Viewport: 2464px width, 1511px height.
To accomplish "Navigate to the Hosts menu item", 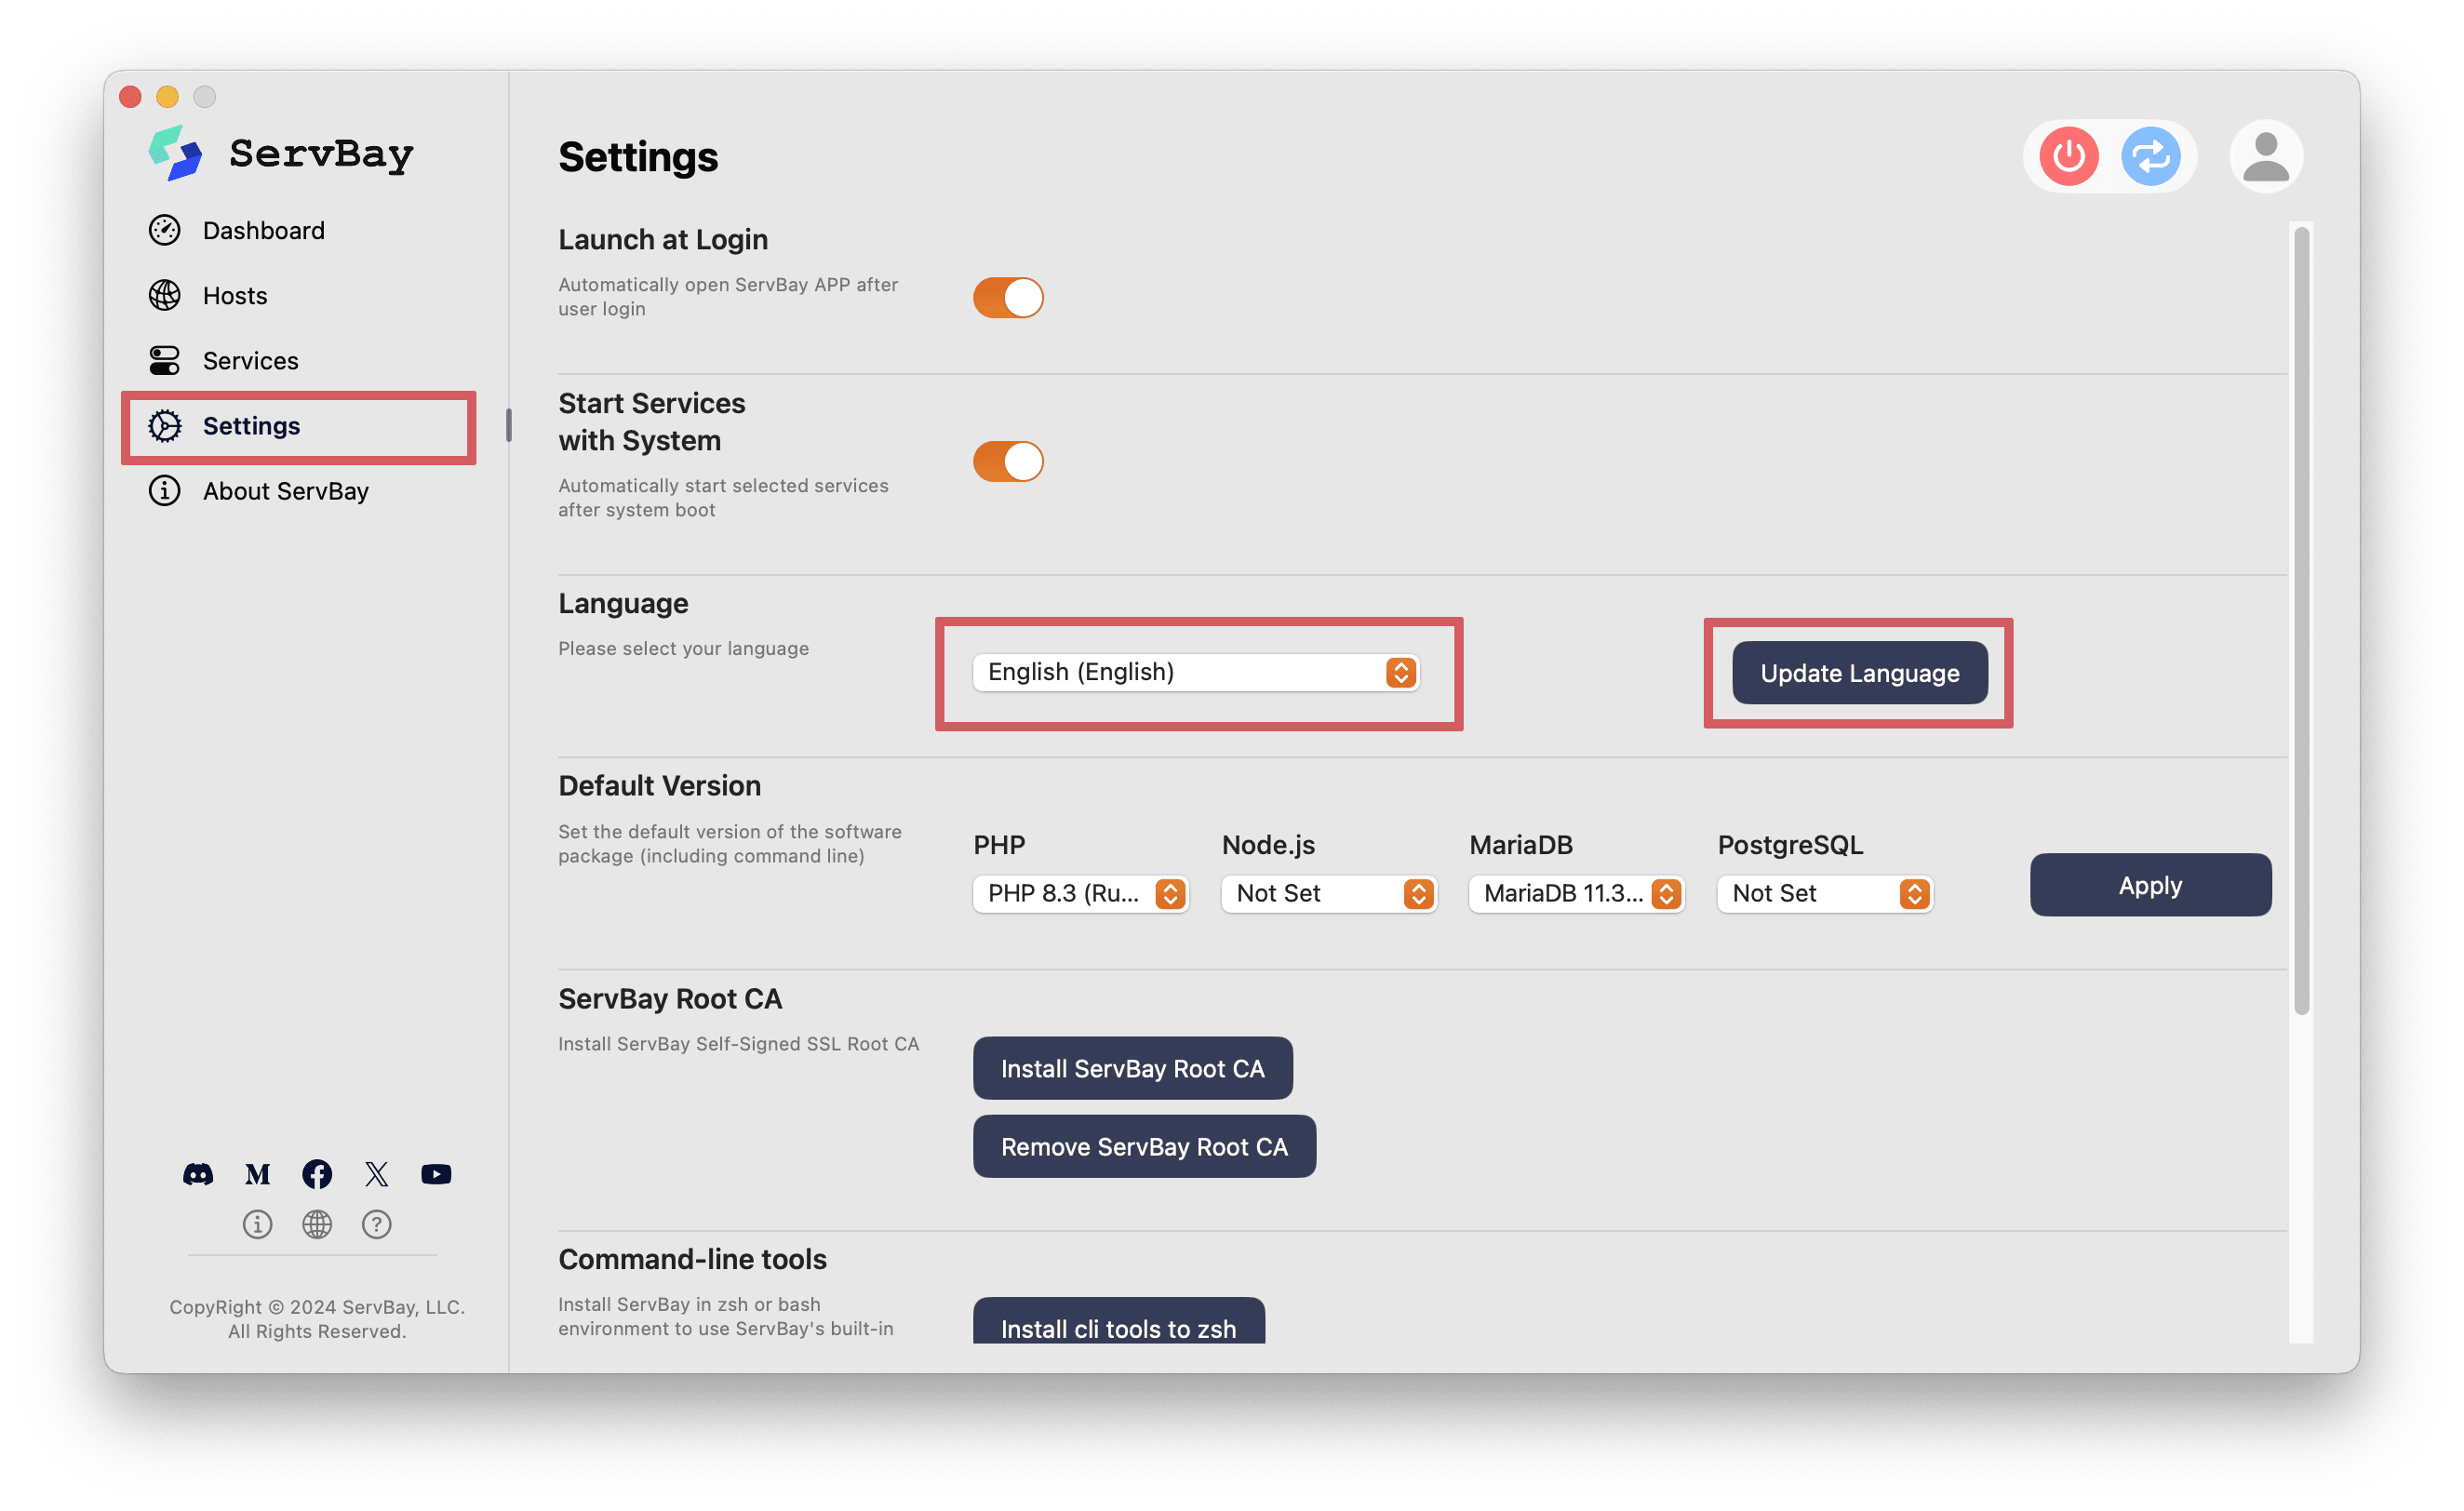I will [235, 292].
